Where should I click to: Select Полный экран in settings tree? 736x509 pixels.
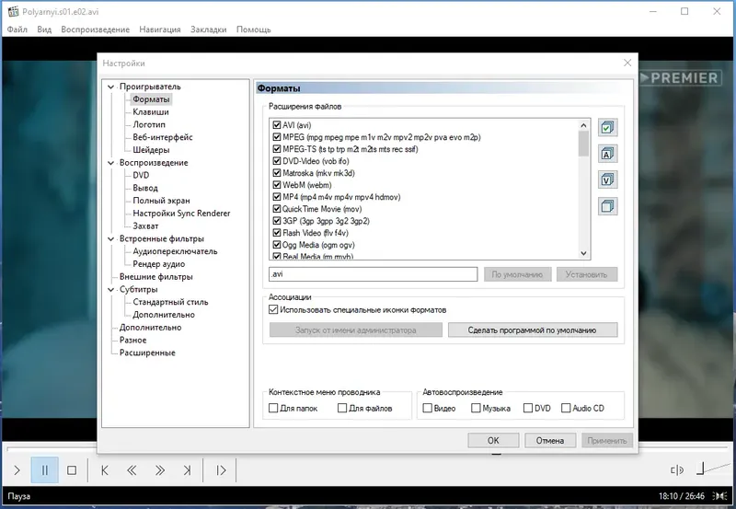point(161,201)
